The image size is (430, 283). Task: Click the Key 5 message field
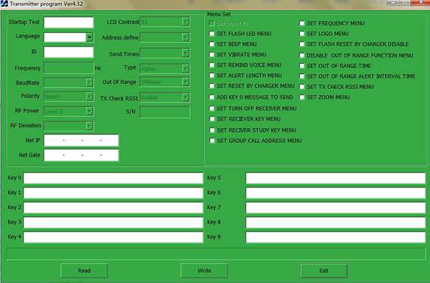335,178
